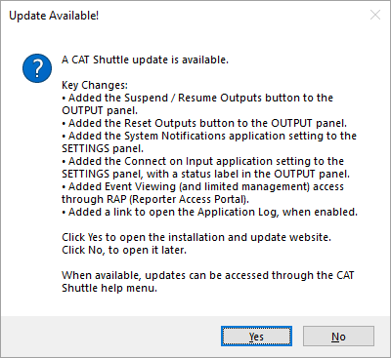Choose No to open it later
Screen dimensions: 391x358
[338, 337]
